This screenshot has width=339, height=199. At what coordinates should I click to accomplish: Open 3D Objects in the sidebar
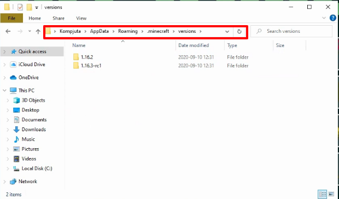coord(33,100)
